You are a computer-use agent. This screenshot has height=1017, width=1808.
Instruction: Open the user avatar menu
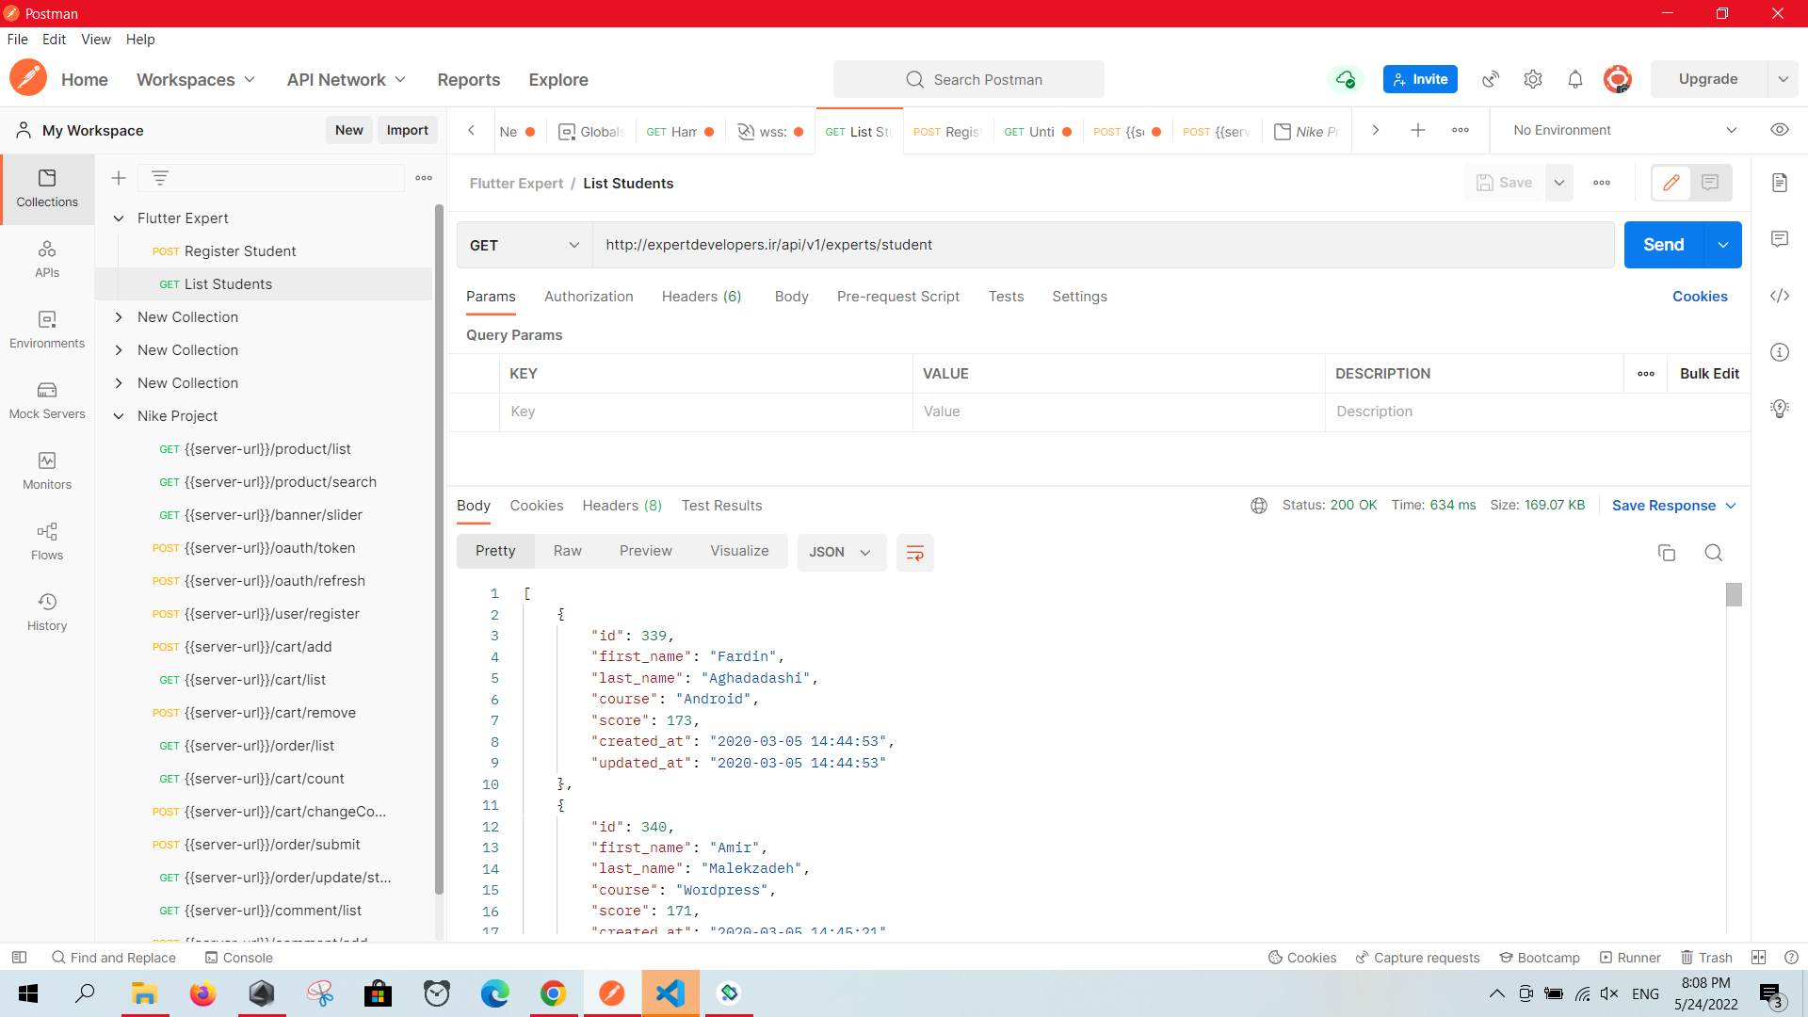coord(1618,79)
